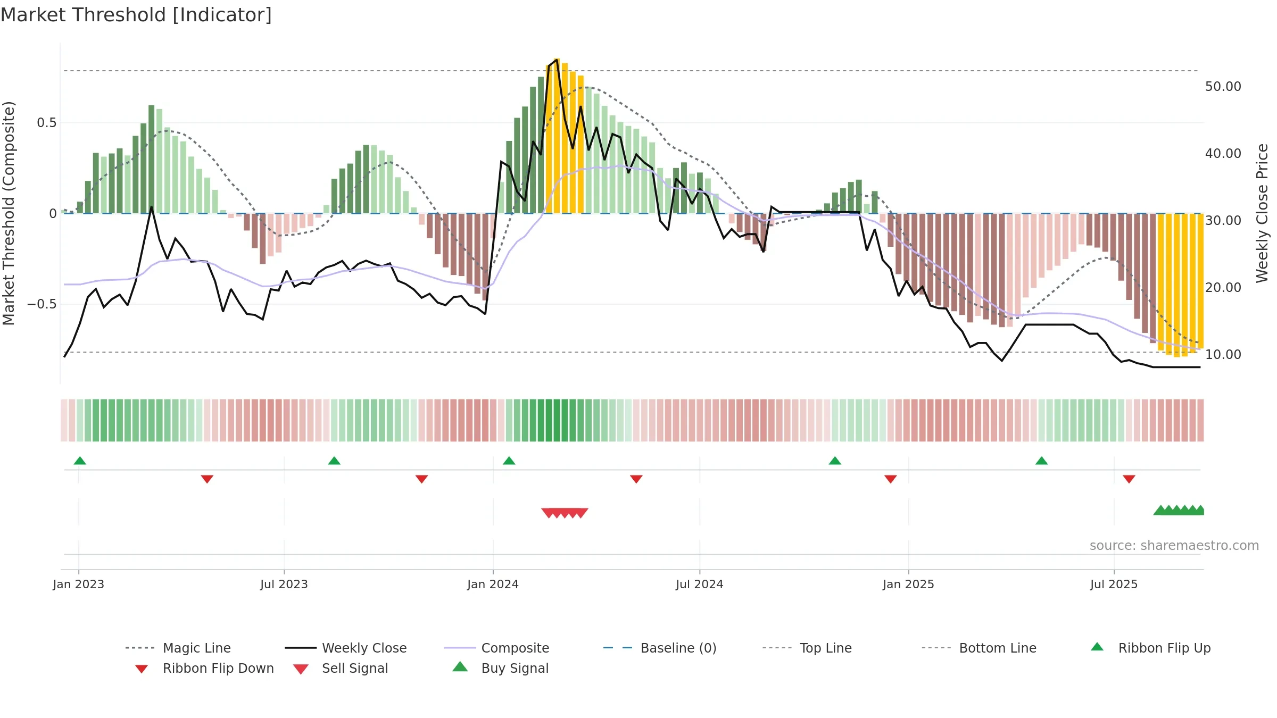The width and height of the screenshot is (1277, 718).
Task: Click the green flip up triangle before Jan 2025
Action: point(835,461)
